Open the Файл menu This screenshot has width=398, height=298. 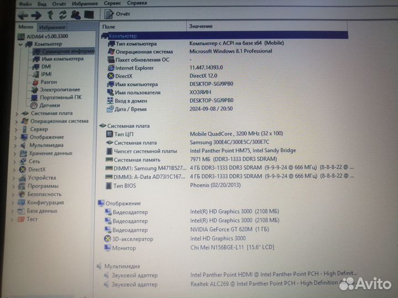[x=25, y=4]
